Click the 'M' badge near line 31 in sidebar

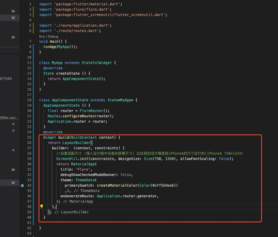[13, 170]
